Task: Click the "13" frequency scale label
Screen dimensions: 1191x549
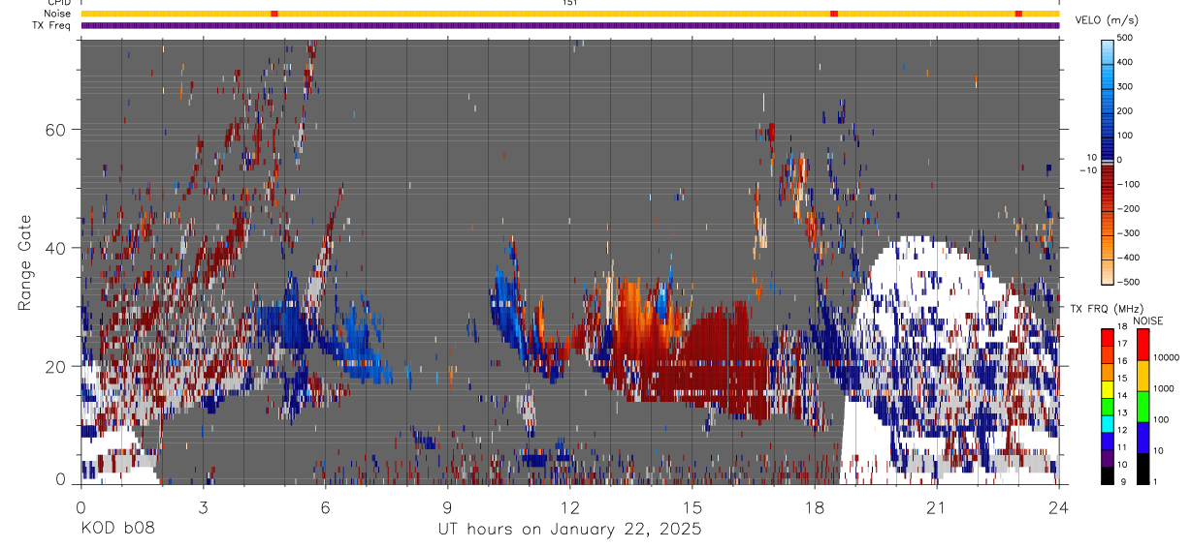Action: click(1121, 413)
